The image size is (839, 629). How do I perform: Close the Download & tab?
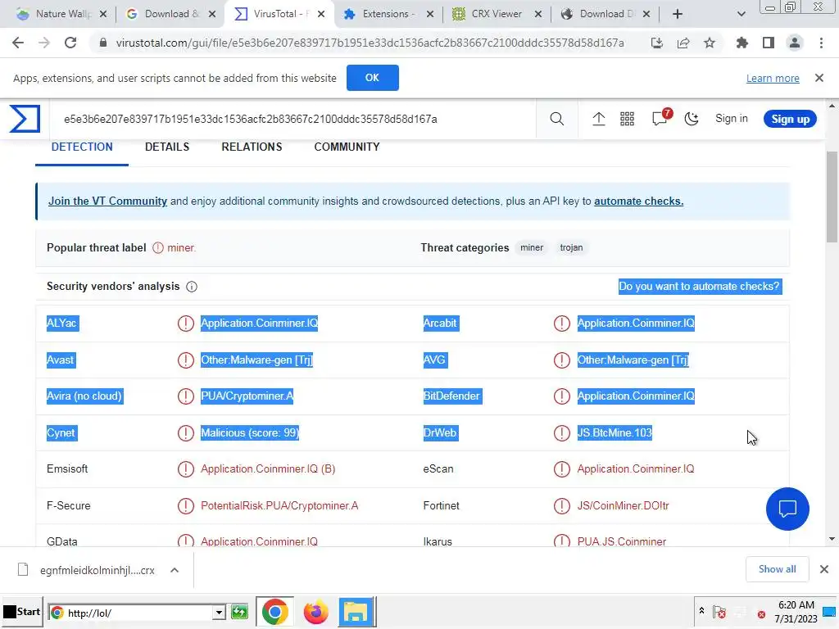[x=212, y=14]
